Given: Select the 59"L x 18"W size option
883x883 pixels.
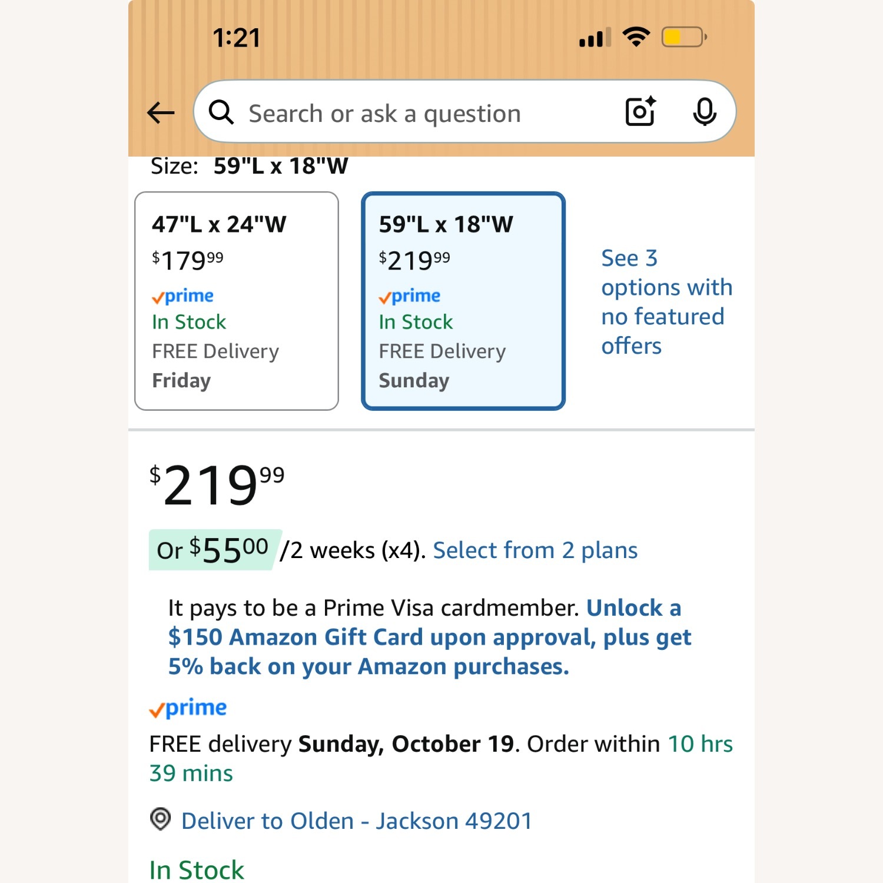Looking at the screenshot, I should [463, 301].
